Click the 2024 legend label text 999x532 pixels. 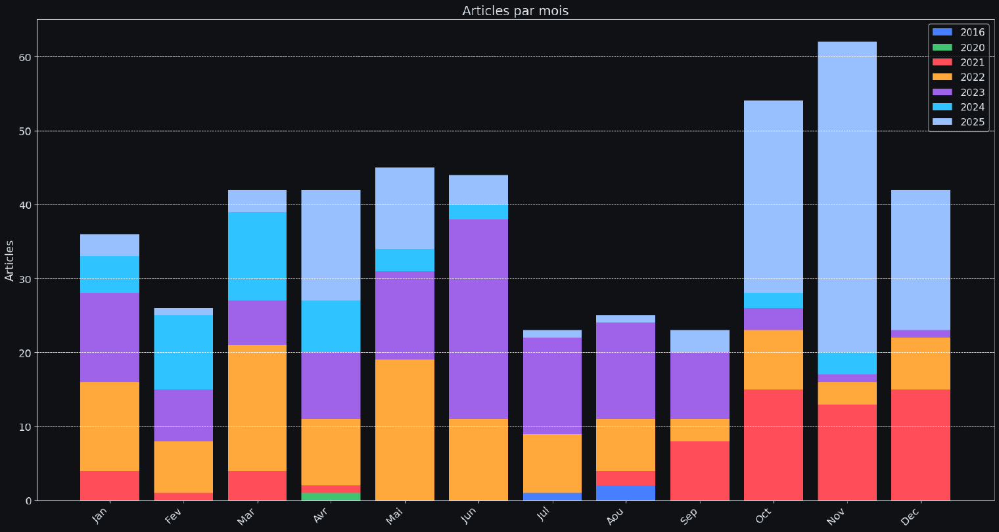tap(972, 107)
